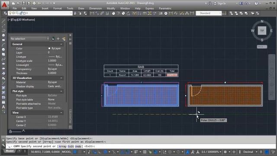
Task: Collapse the Plot style section
Action: (61, 91)
